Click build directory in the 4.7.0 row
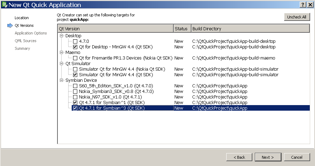Image resolution: width=315 pixels, height=166 pixels. click(234, 41)
